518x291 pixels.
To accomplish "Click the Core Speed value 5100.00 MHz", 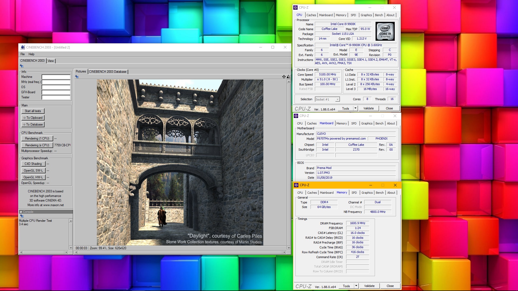I will pyautogui.click(x=327, y=74).
